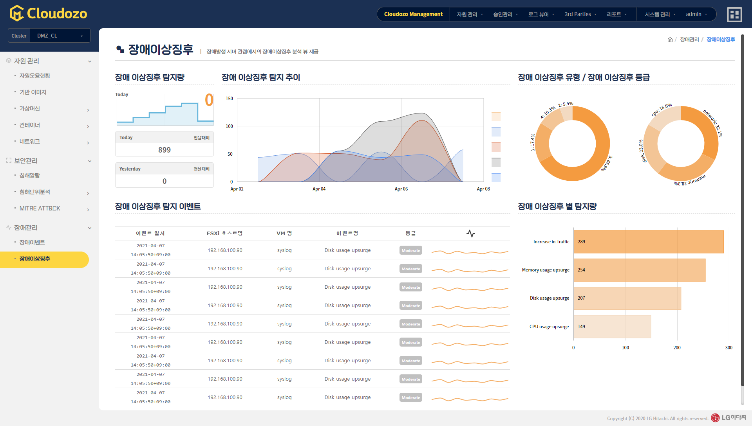Click the home icon in breadcrumb
This screenshot has height=426, width=752.
pyautogui.click(x=670, y=40)
